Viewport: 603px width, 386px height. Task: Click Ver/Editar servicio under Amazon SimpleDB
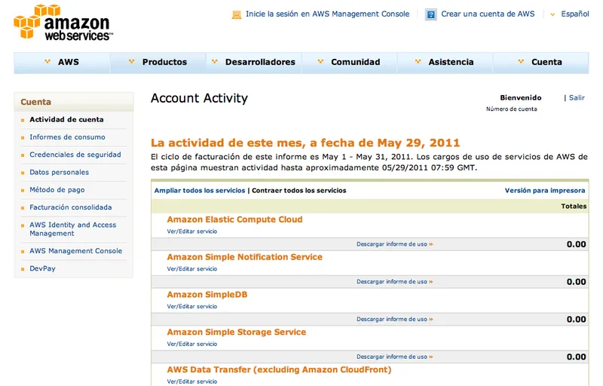(192, 306)
